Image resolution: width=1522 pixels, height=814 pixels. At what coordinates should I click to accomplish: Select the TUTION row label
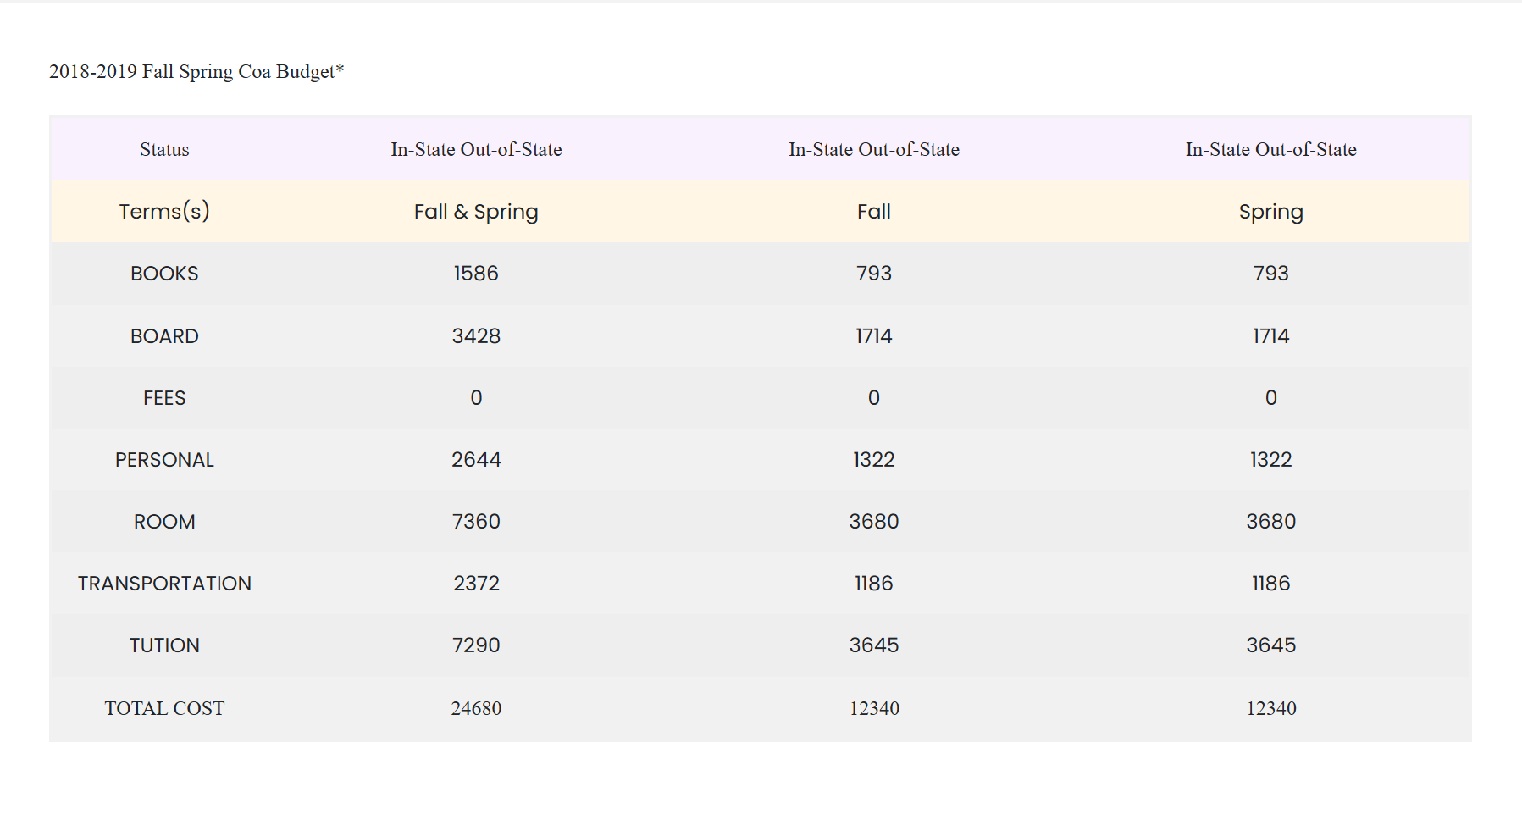[164, 645]
